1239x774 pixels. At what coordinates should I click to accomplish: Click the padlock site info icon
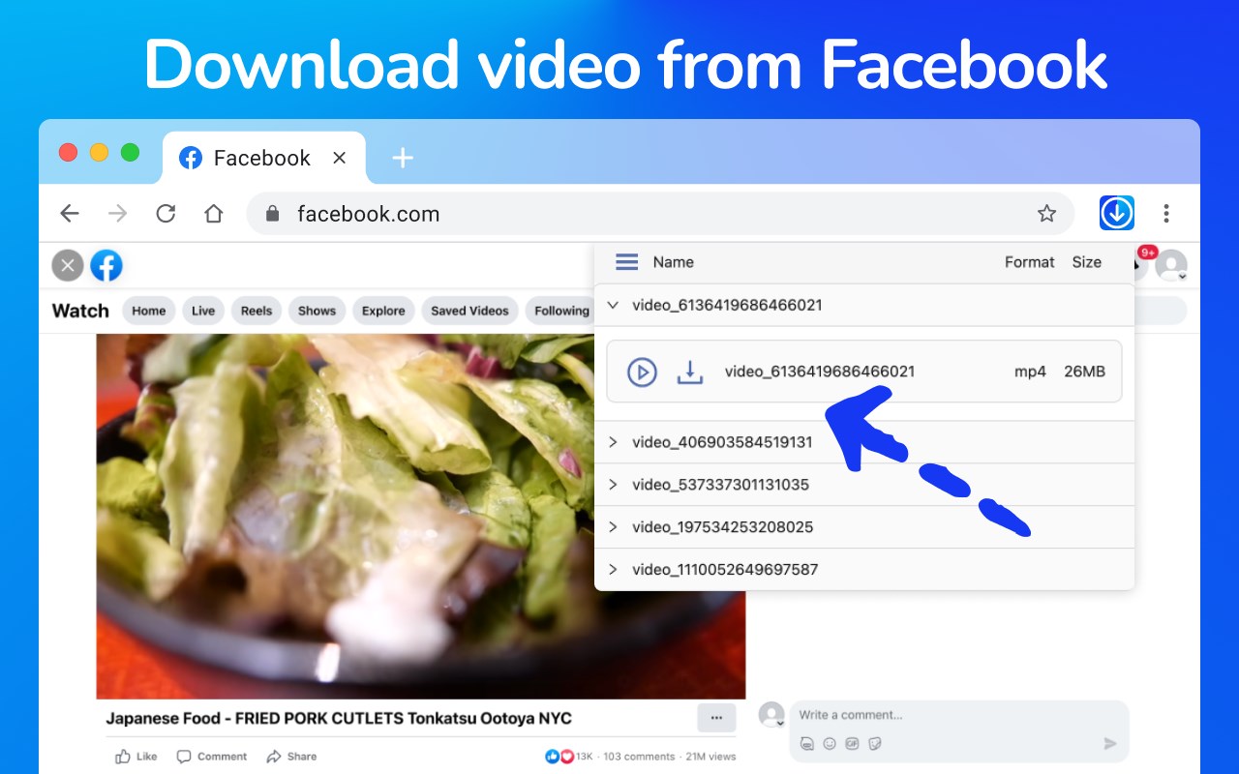(x=272, y=214)
